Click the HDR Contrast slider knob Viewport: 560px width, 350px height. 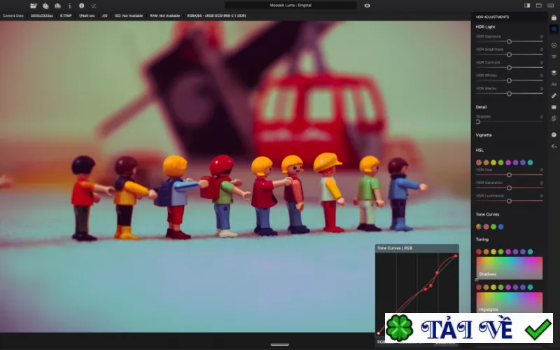click(x=510, y=67)
